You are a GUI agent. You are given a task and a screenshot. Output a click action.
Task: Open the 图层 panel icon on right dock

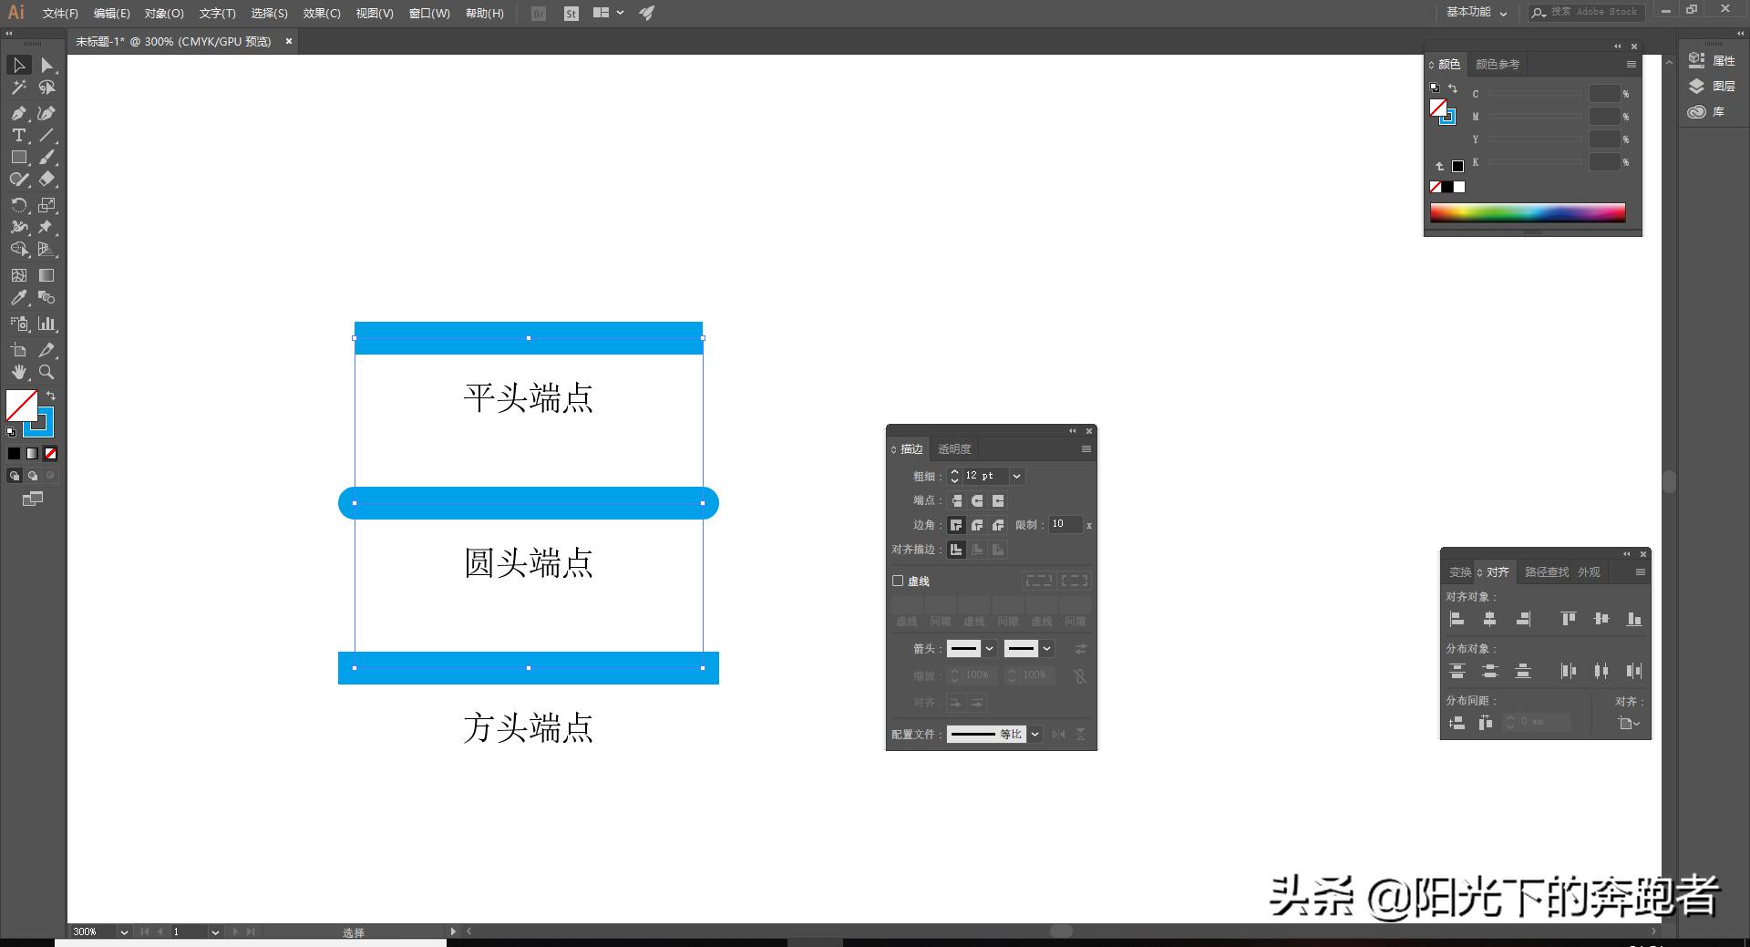pos(1697,86)
